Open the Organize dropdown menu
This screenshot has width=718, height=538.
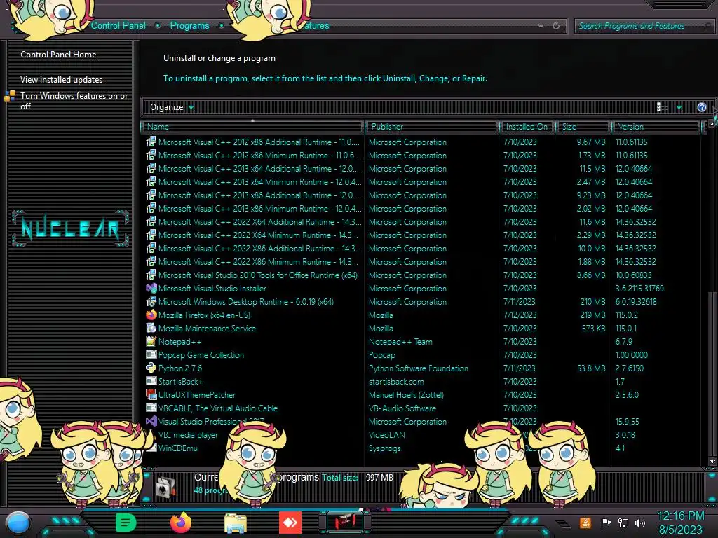(x=172, y=107)
